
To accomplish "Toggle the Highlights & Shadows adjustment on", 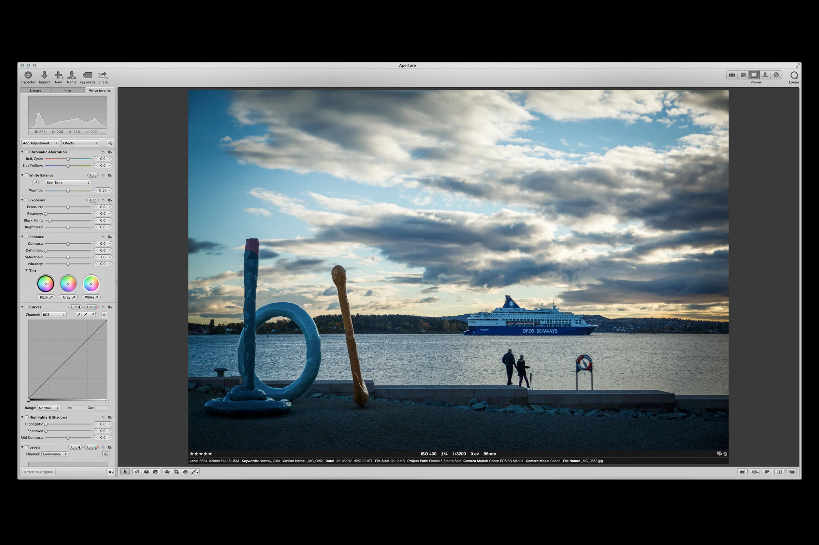I will pos(27,417).
